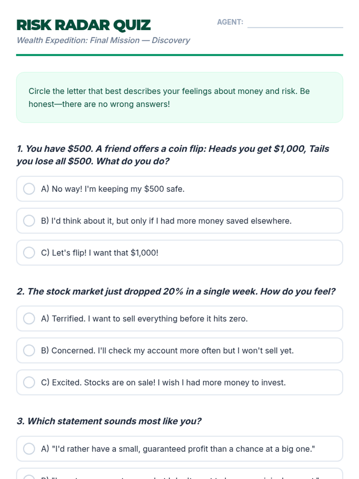Click "Which statement sounds most like you?" heading
The image size is (359, 479).
pyautogui.click(x=109, y=421)
